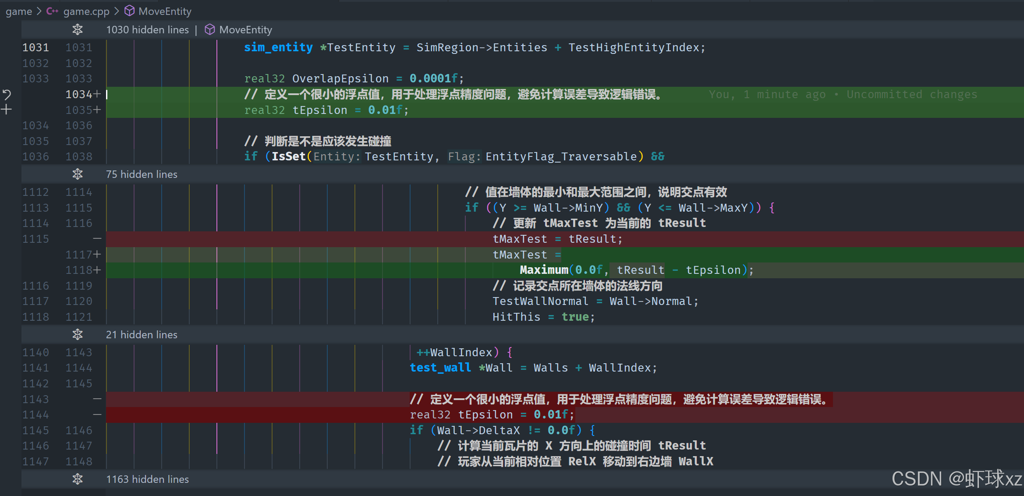Click the TestWallNormal assignment

tap(595, 301)
